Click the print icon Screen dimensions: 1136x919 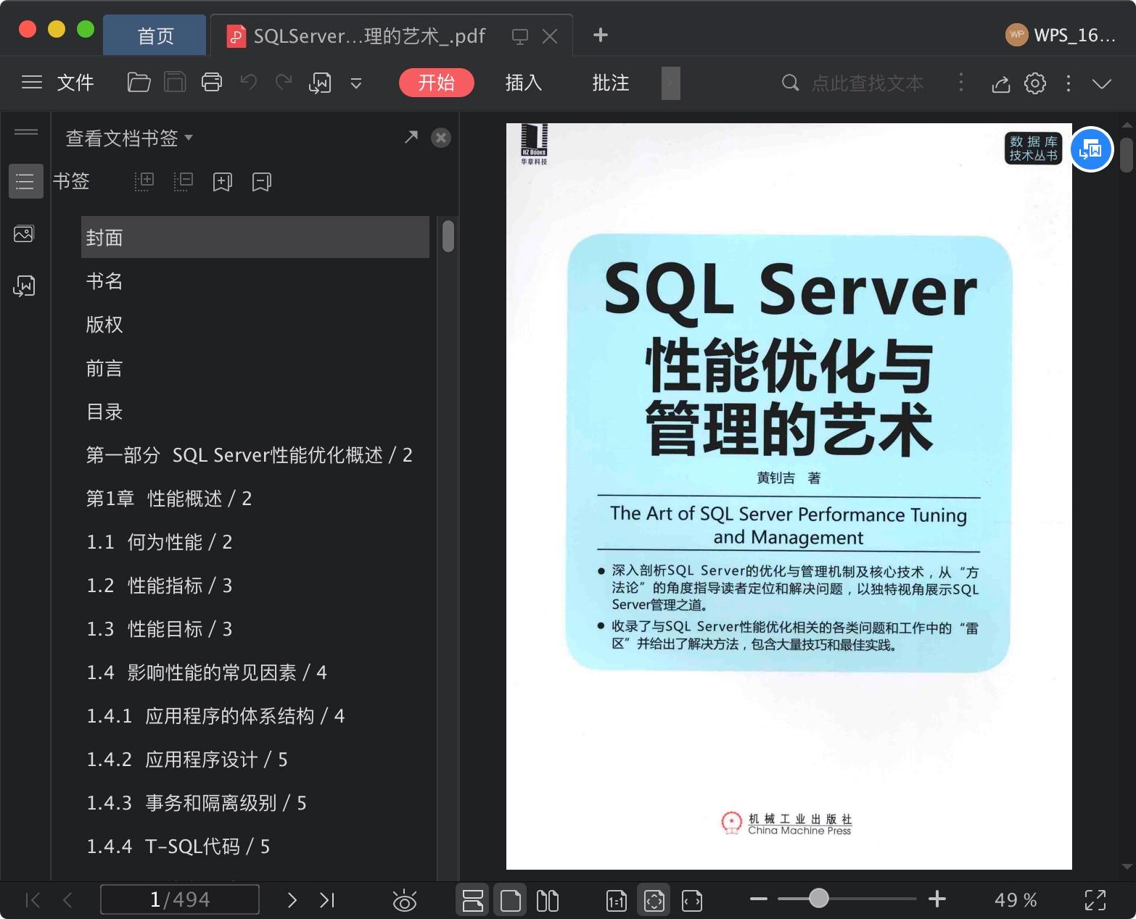point(212,83)
